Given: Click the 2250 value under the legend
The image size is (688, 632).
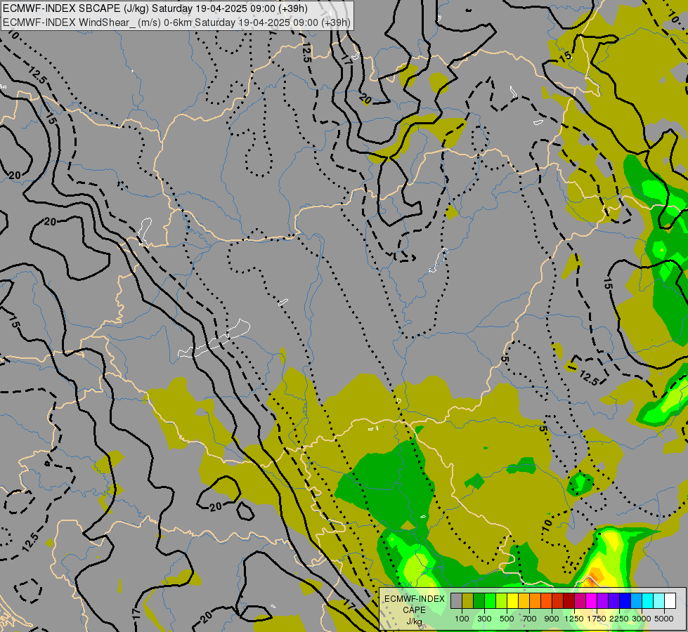Looking at the screenshot, I should [619, 619].
